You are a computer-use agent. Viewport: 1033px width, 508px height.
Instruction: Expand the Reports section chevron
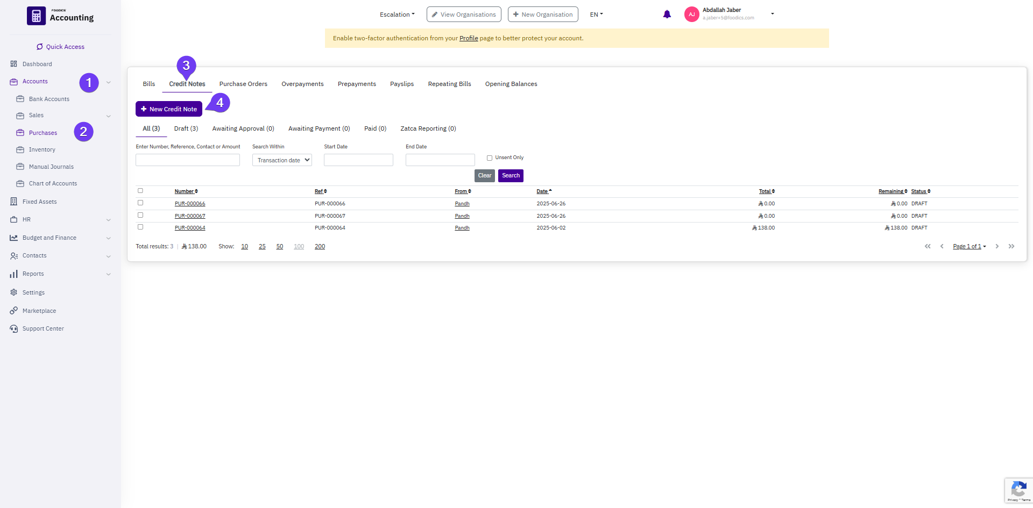(108, 274)
